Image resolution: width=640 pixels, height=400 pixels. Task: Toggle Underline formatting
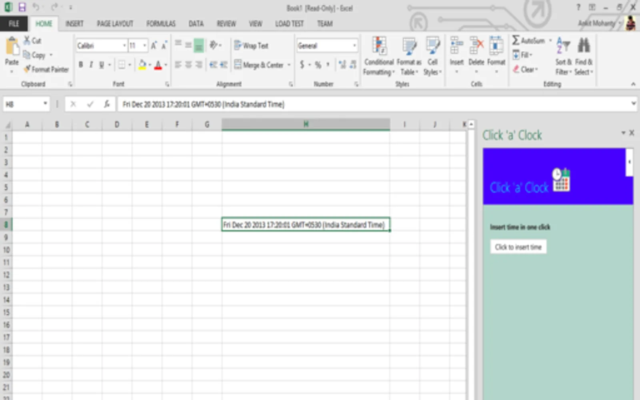coord(102,65)
